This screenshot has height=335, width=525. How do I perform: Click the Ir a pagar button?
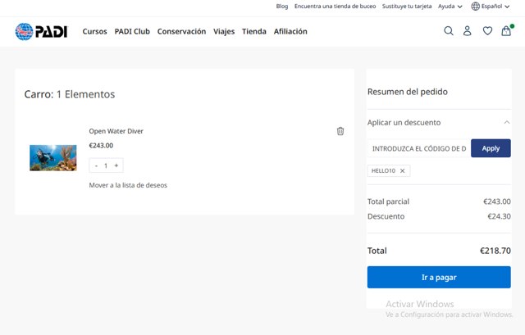(x=439, y=277)
